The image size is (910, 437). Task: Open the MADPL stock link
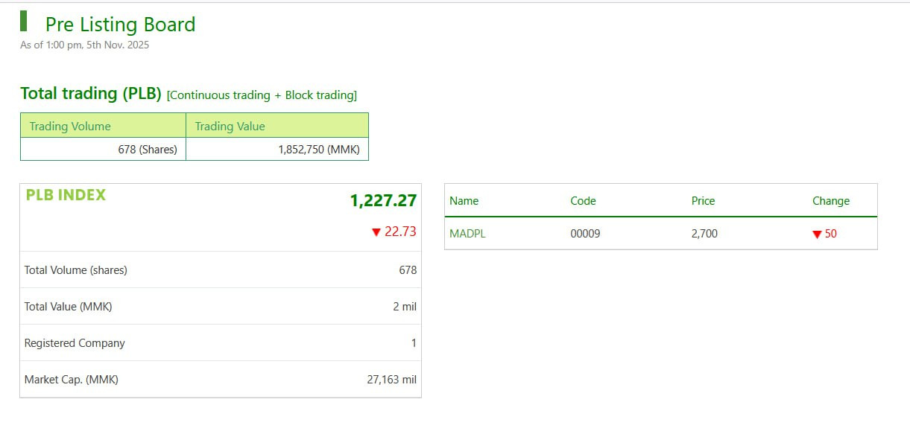pos(467,234)
